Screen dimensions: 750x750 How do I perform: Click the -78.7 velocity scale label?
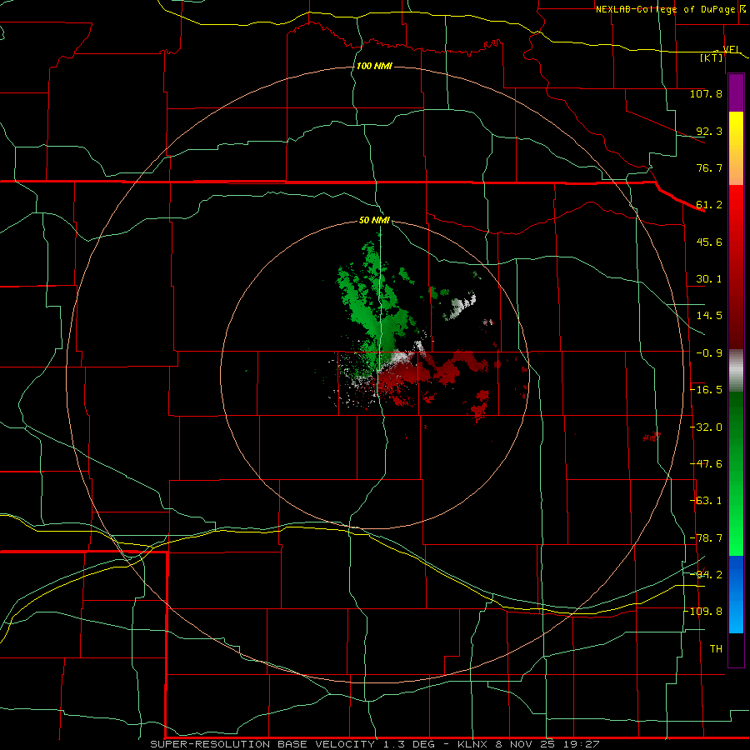[706, 538]
